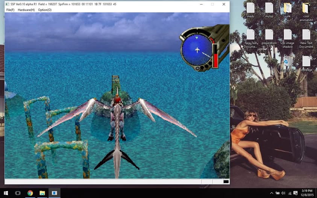Image resolution: width=317 pixels, height=198 pixels.
Task: Open the meds text file icon
Action: coord(250,10)
